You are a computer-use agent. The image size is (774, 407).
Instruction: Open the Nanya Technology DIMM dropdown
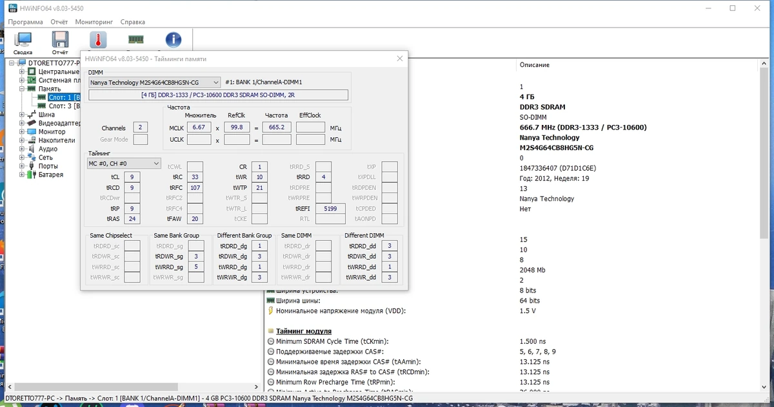(x=154, y=82)
